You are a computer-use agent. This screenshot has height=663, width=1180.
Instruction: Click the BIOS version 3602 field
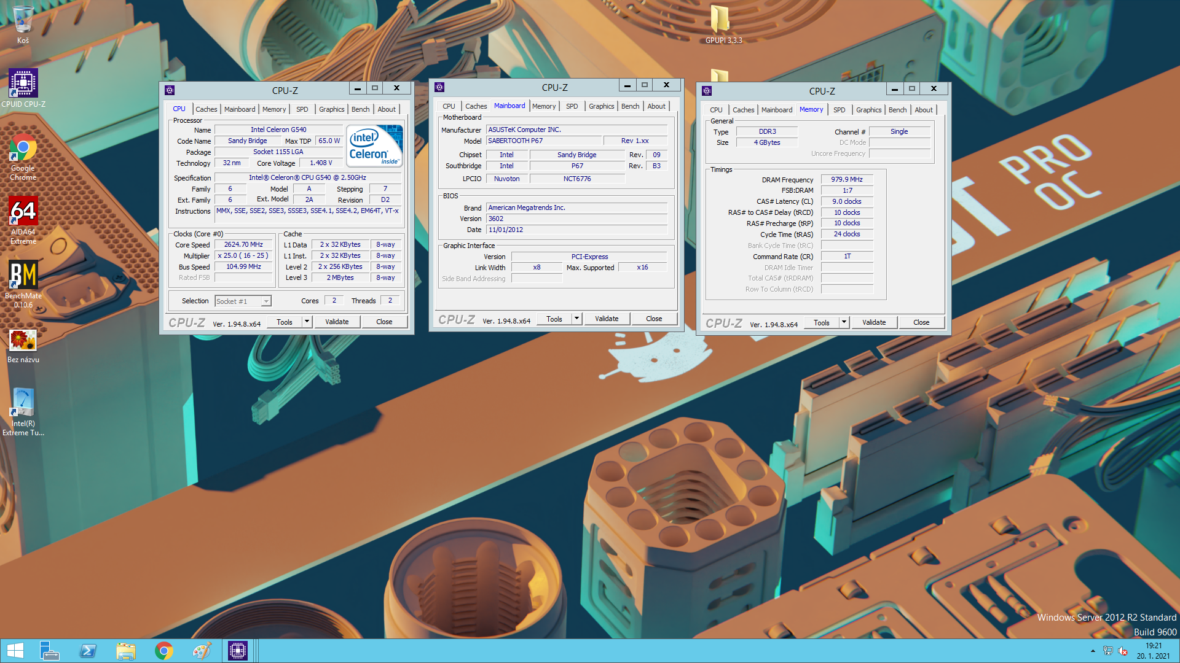pos(576,219)
